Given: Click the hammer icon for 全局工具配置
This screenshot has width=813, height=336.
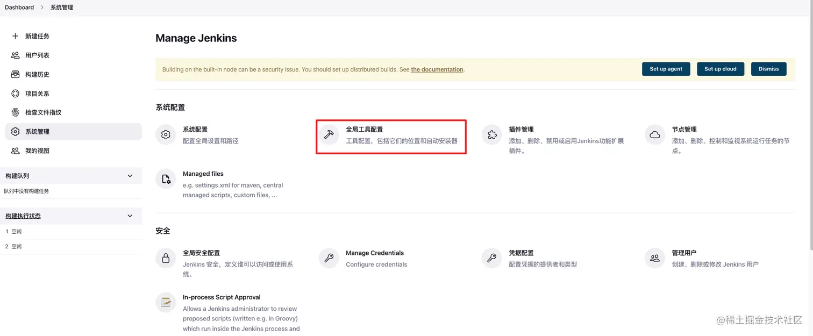Looking at the screenshot, I should click(x=329, y=135).
